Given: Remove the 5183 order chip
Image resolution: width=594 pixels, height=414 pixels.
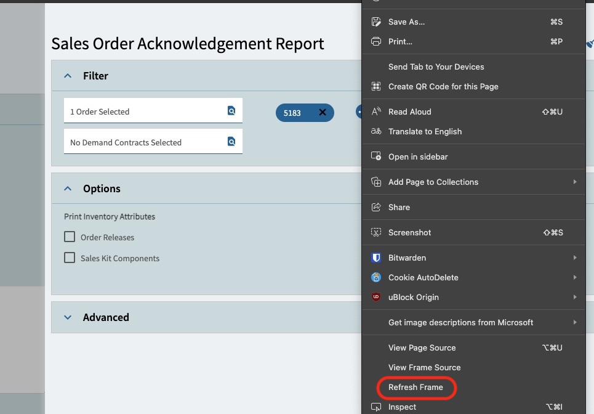Looking at the screenshot, I should pos(323,113).
